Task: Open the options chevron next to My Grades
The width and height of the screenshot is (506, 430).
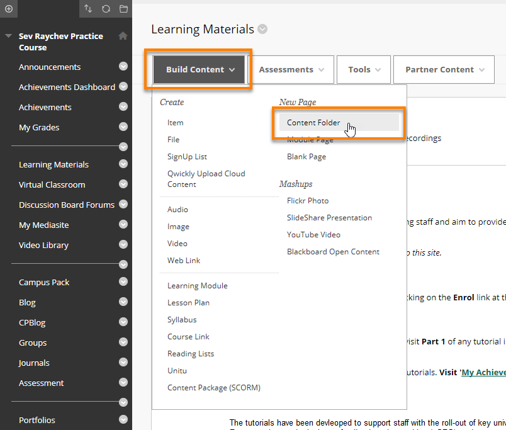Action: click(x=123, y=127)
